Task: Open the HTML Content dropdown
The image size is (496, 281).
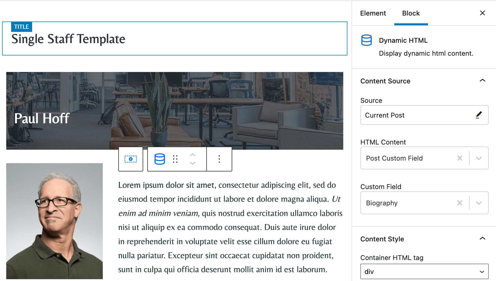Action: 479,158
